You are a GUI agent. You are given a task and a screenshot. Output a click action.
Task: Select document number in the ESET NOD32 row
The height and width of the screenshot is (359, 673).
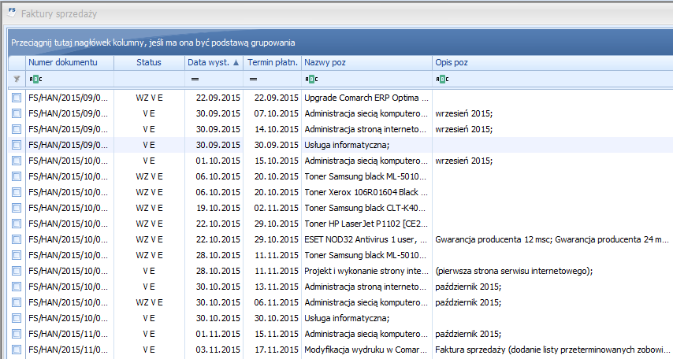coord(69,239)
